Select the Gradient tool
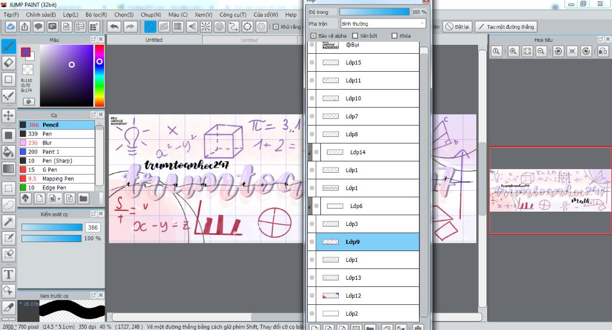Screen dimensions: 612x330 (x=8, y=169)
